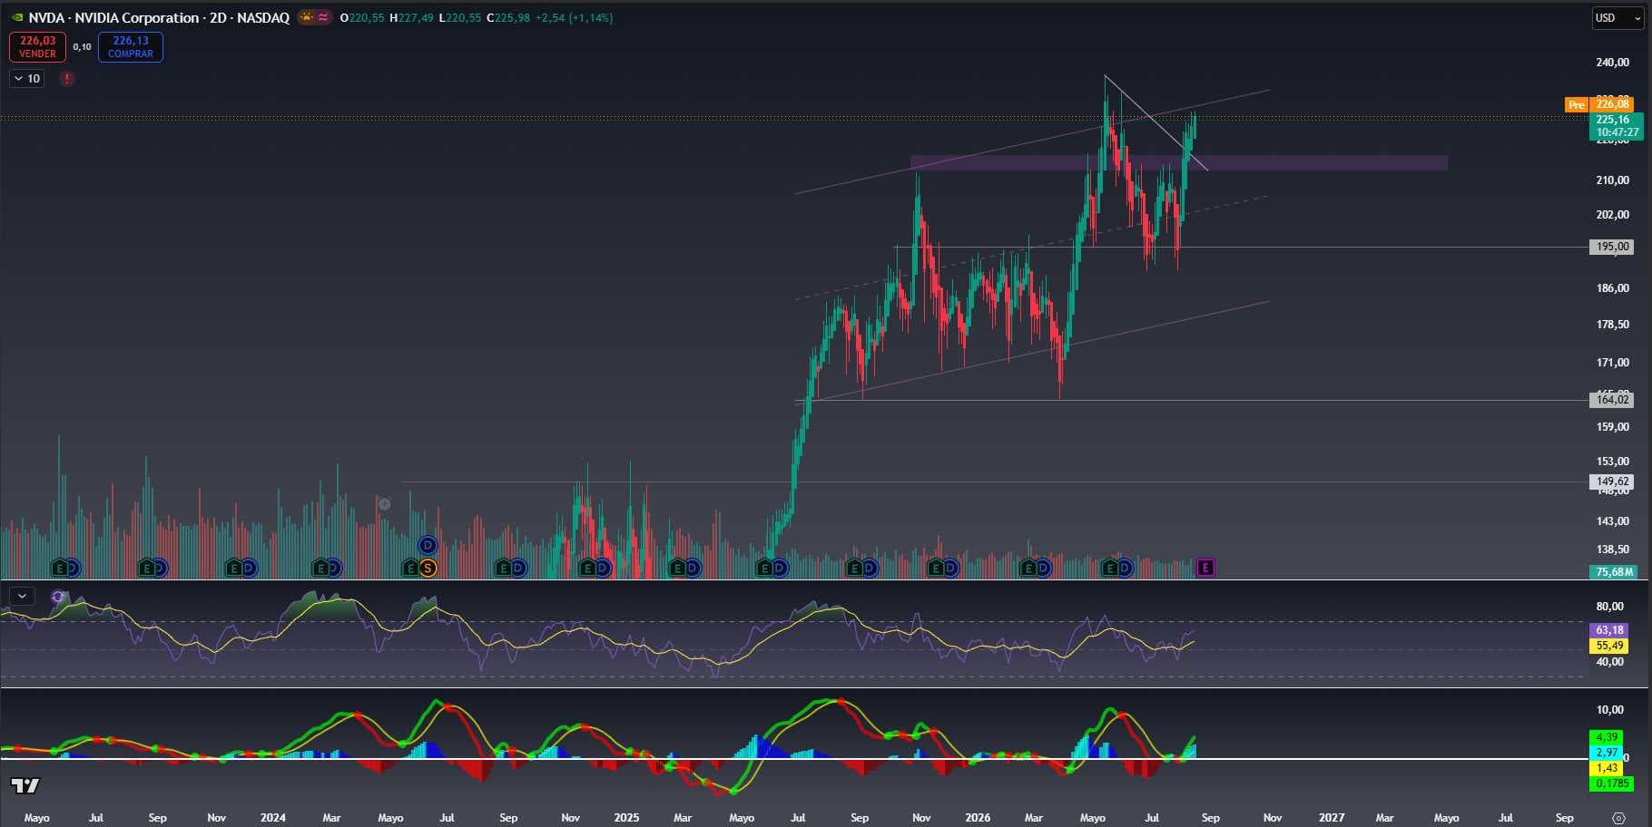The width and height of the screenshot is (1652, 827).
Task: Click the pink approximate-sign icon in header
Action: click(x=323, y=17)
